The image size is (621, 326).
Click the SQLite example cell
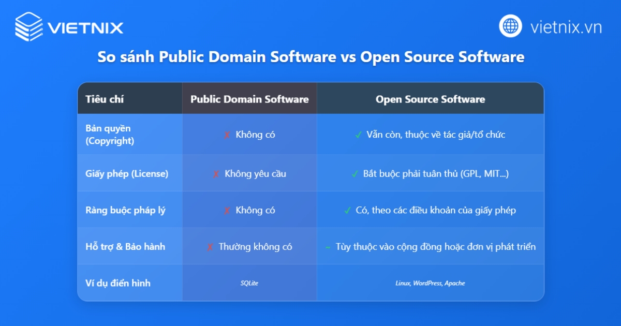249,283
